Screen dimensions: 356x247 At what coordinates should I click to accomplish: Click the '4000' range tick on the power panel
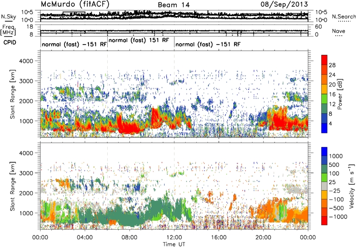(26, 61)
